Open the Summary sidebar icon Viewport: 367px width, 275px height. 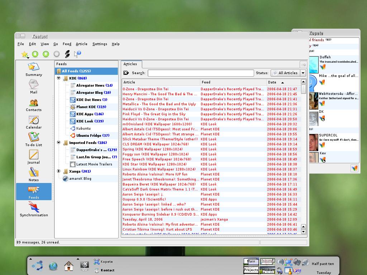(34, 69)
